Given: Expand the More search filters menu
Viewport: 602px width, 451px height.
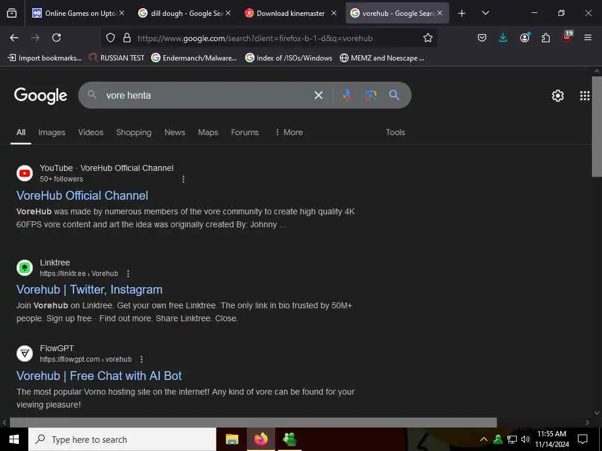Looking at the screenshot, I should click(289, 132).
